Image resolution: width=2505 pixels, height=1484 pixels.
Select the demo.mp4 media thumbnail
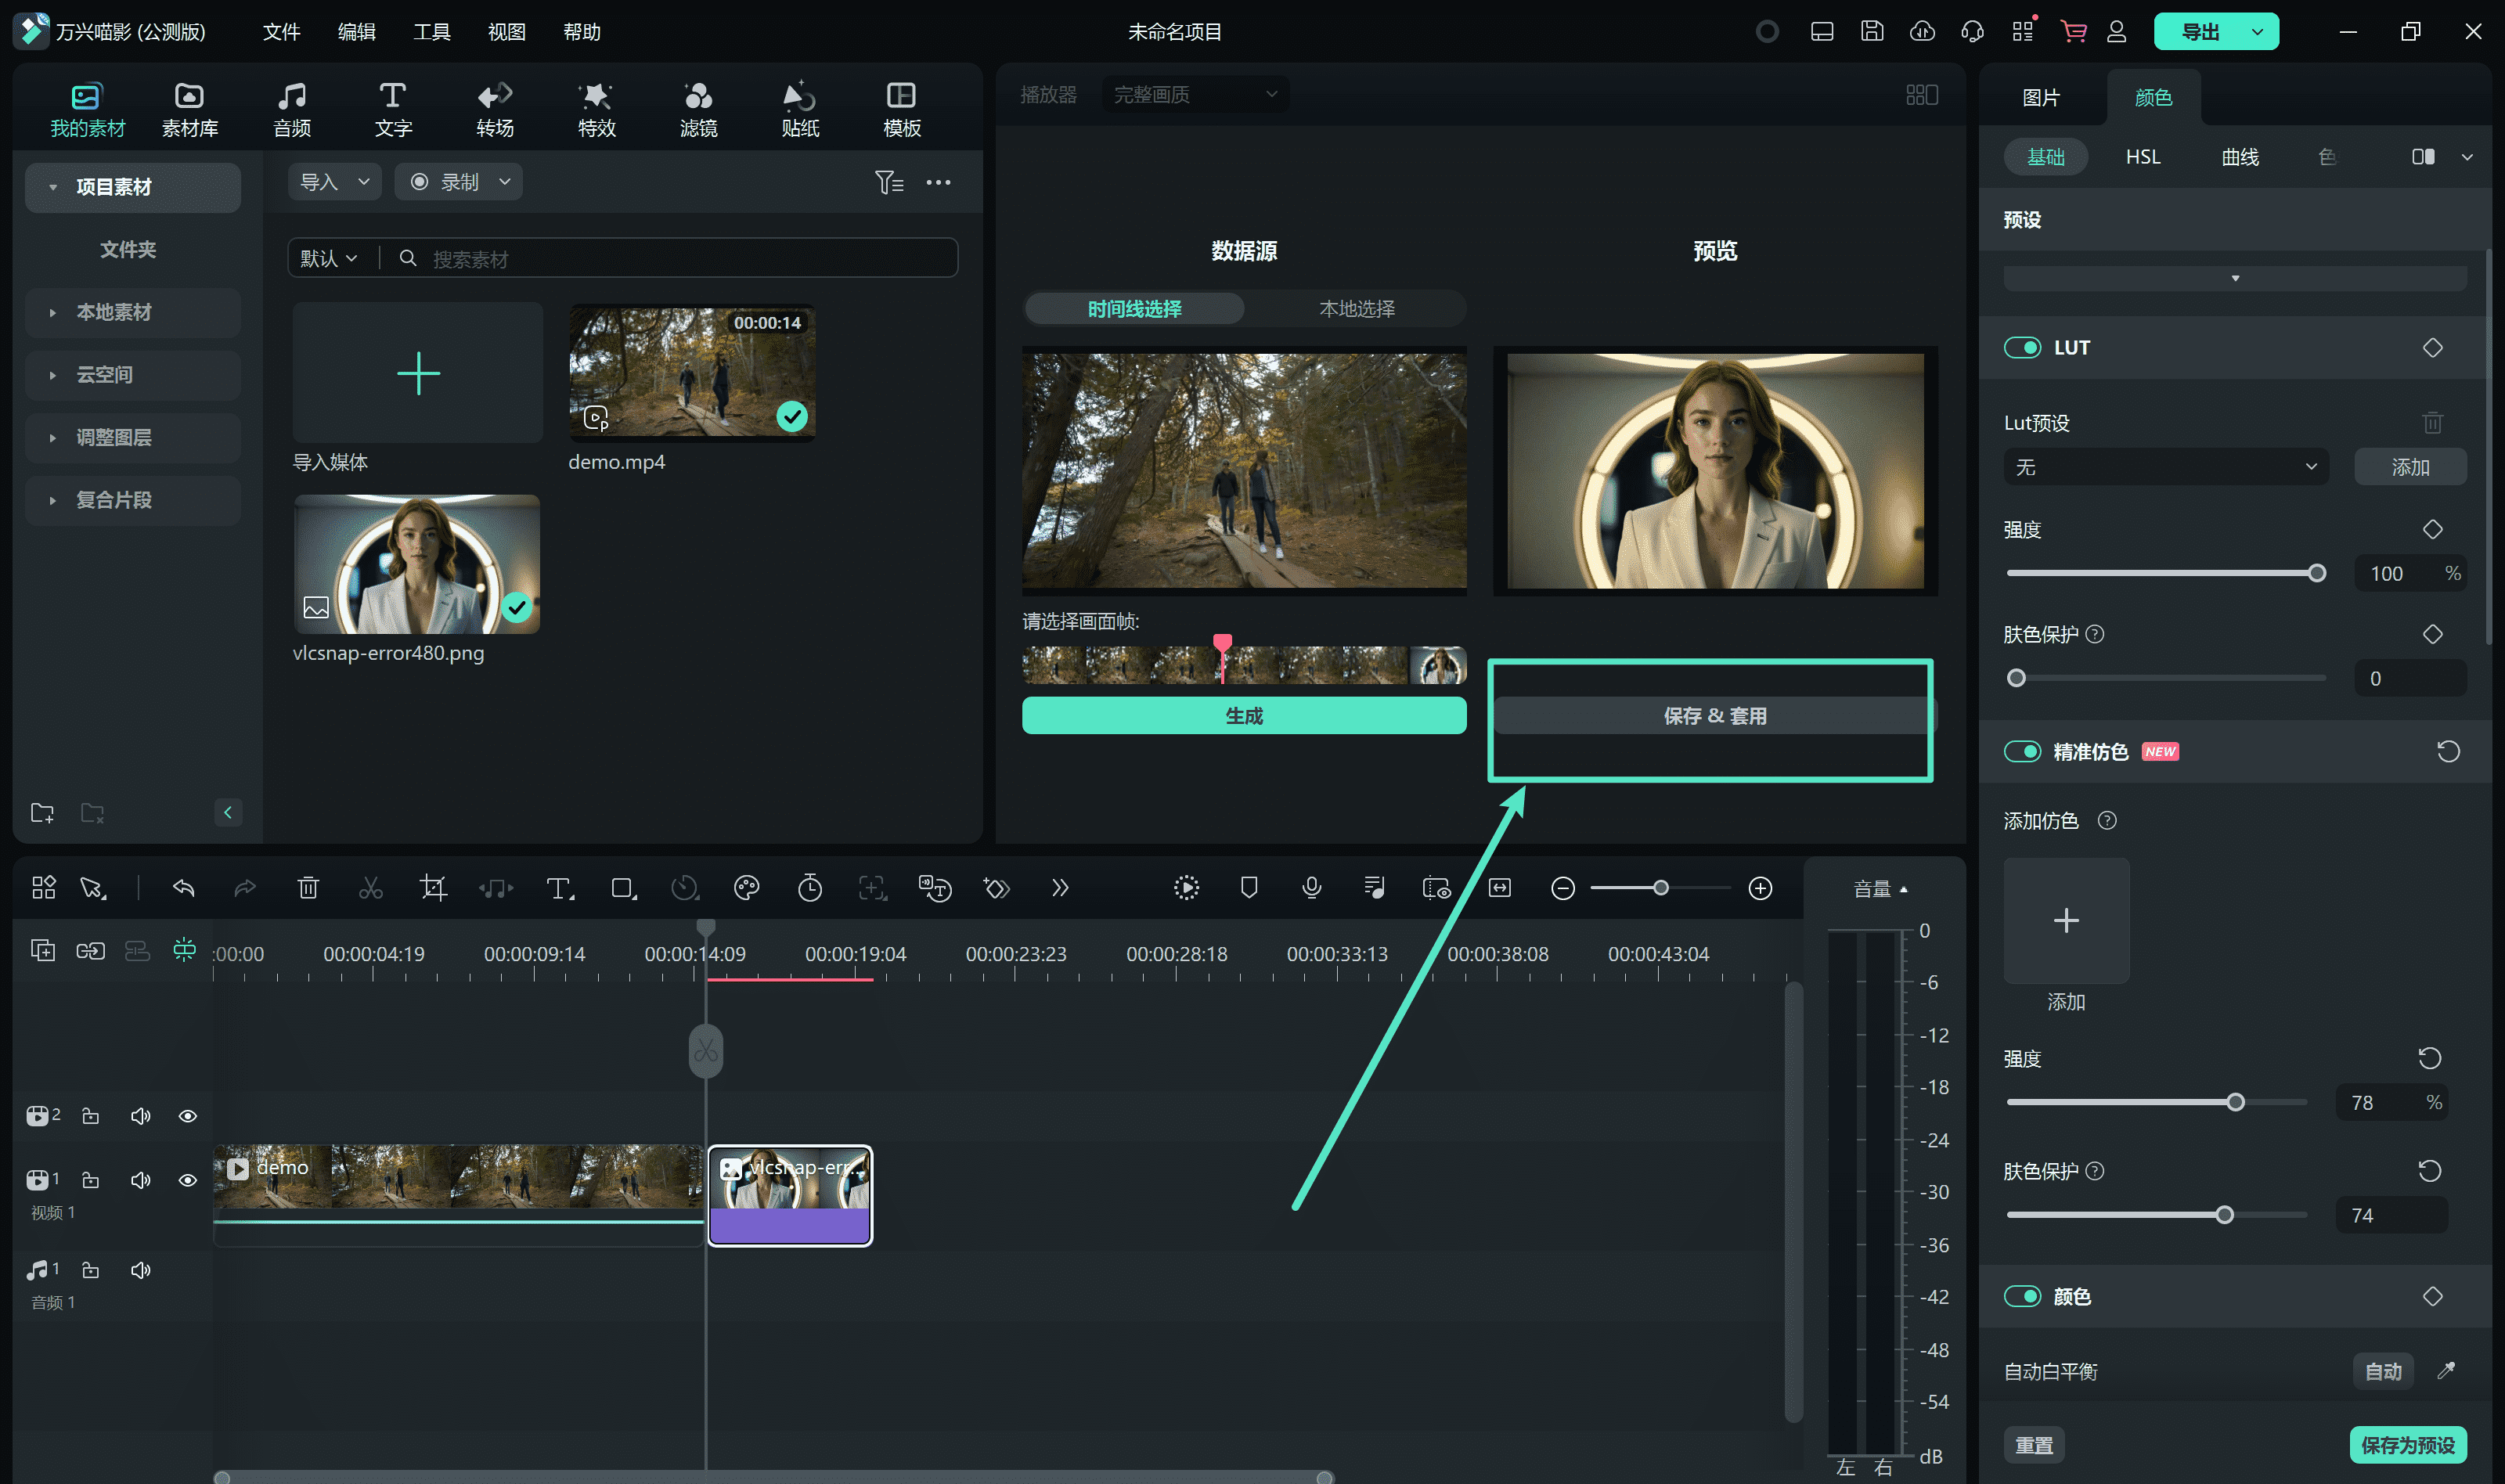692,373
